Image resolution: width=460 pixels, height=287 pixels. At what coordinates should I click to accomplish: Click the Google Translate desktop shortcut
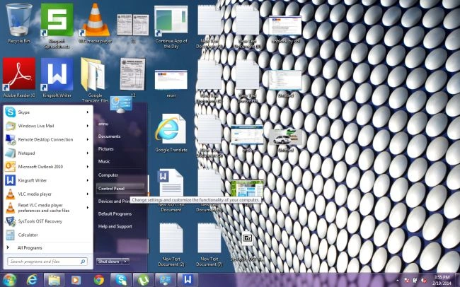point(171,133)
